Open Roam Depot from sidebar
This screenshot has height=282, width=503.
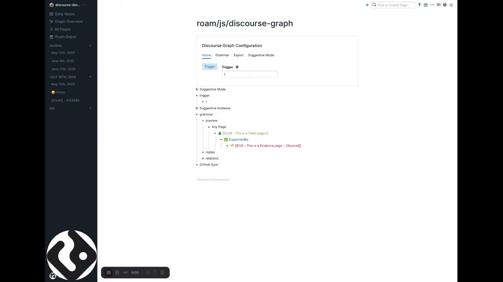click(x=65, y=37)
